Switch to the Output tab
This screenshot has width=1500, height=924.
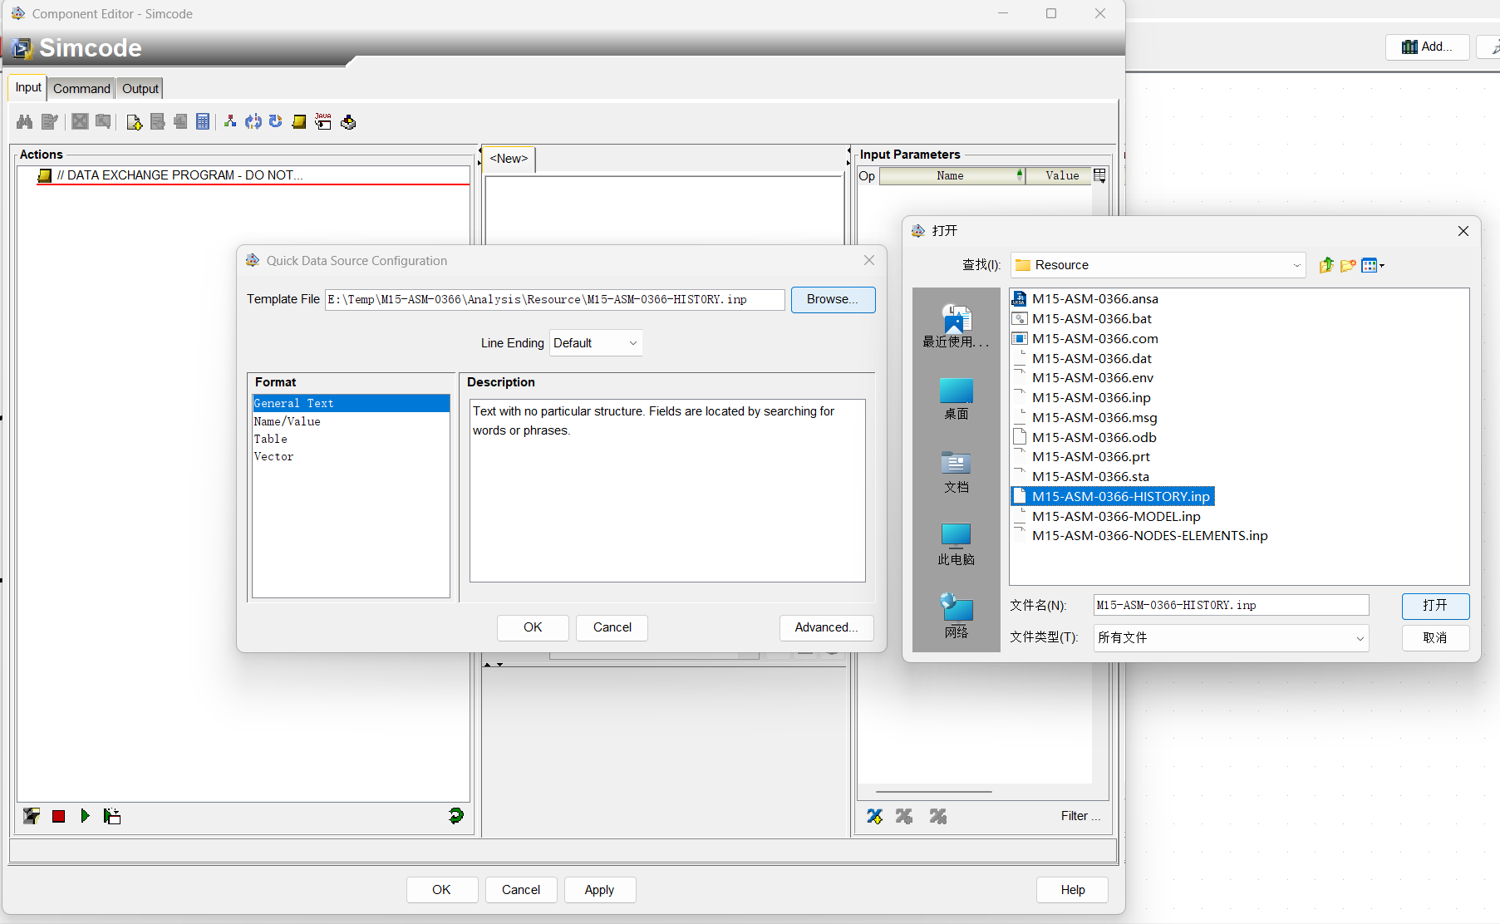pyautogui.click(x=140, y=88)
